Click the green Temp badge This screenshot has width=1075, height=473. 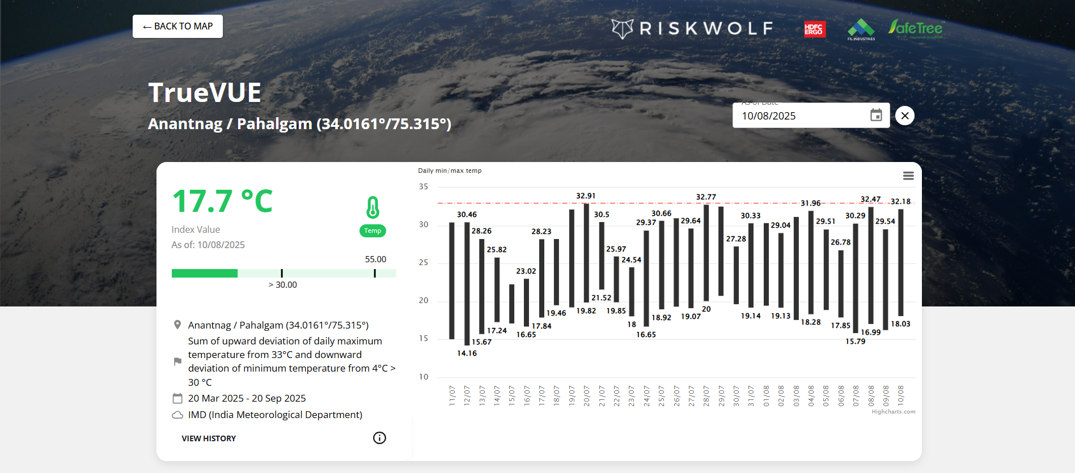[x=373, y=231]
